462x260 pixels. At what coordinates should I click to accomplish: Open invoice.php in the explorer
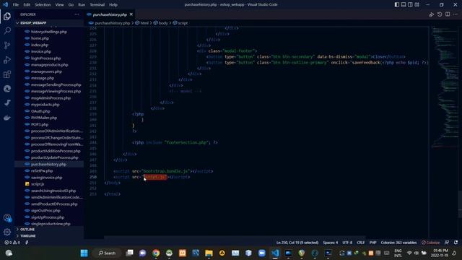click(x=41, y=51)
